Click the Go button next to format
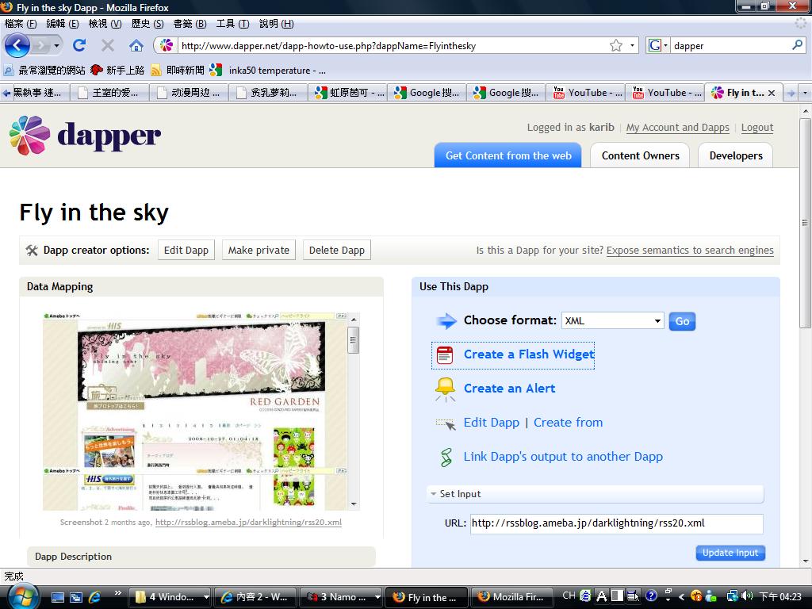This screenshot has width=812, height=609. 682,321
